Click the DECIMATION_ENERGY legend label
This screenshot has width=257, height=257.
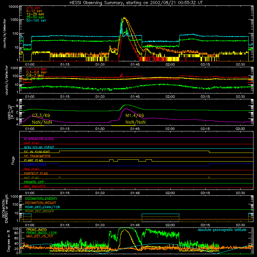[41, 199]
